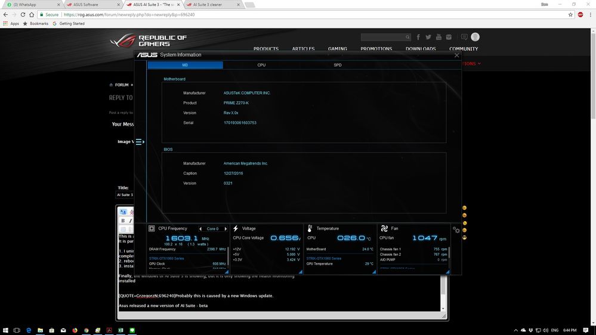Screen dimensions: 596x335
Task: Open Excel from the taskbar
Action: (x=121, y=330)
